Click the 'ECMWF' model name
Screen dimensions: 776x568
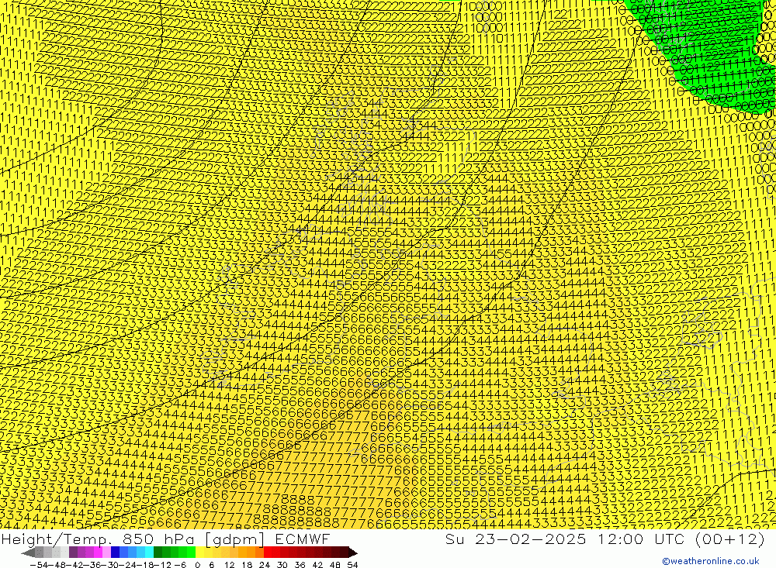[x=302, y=539]
